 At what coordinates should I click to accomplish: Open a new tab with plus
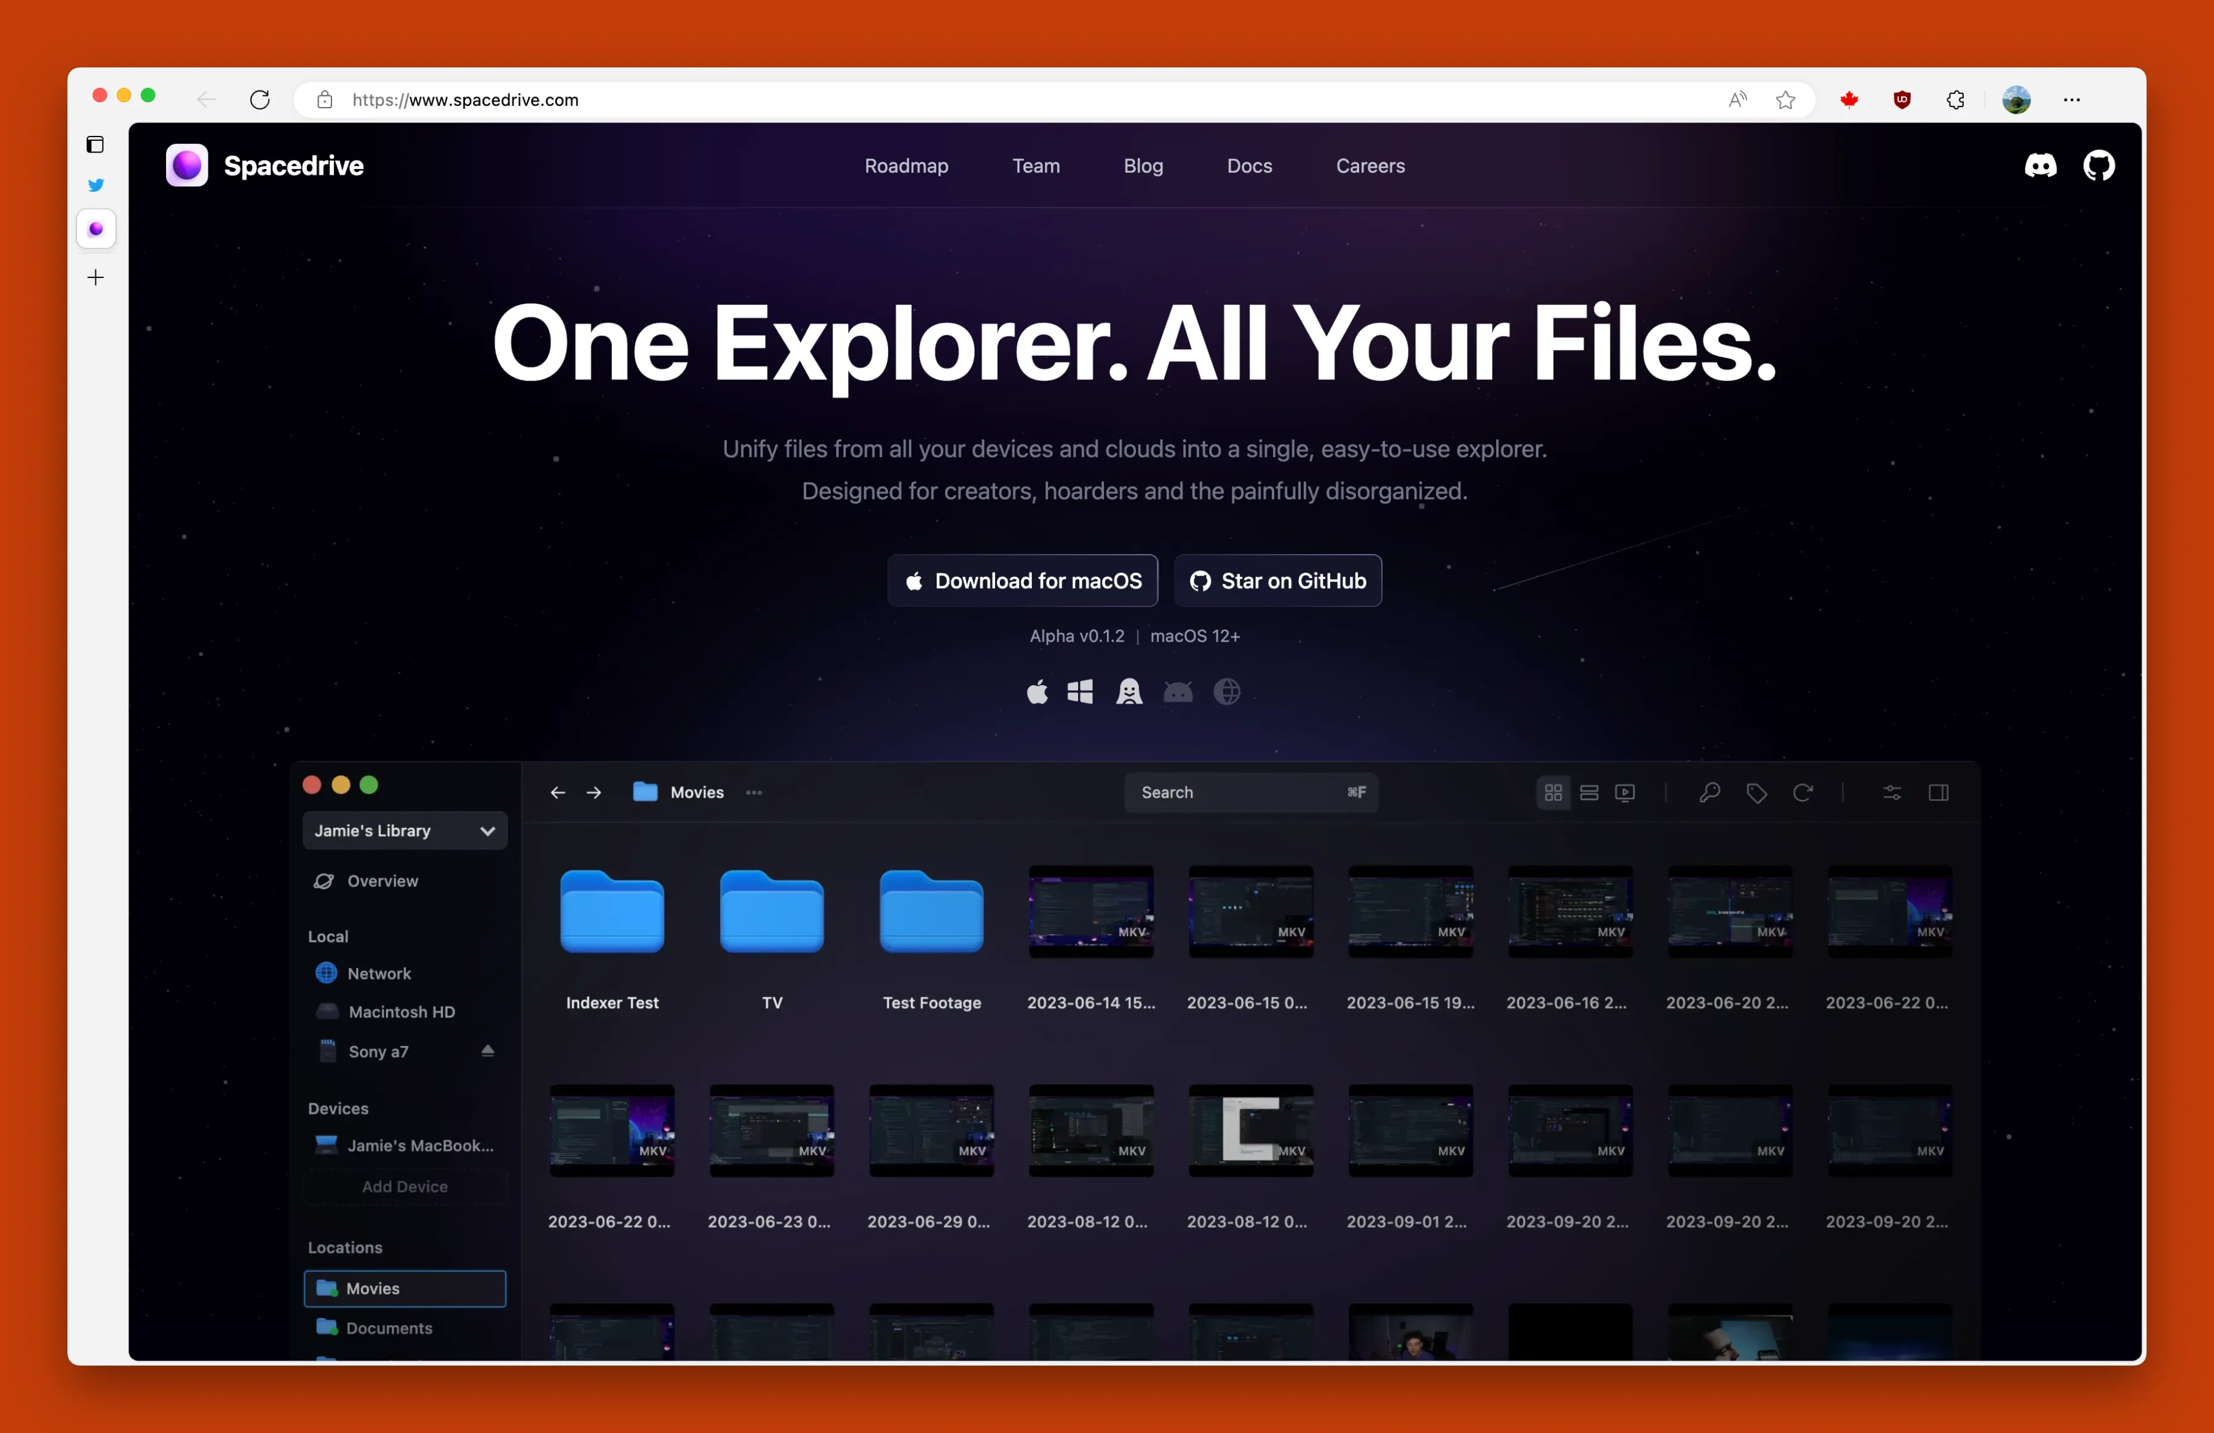click(x=96, y=277)
